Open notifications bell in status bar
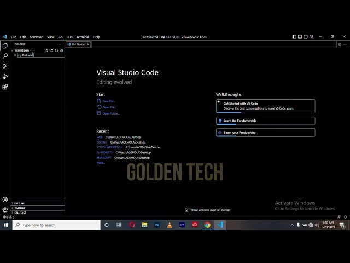Image resolution: width=350 pixels, height=263 pixels. (x=345, y=217)
